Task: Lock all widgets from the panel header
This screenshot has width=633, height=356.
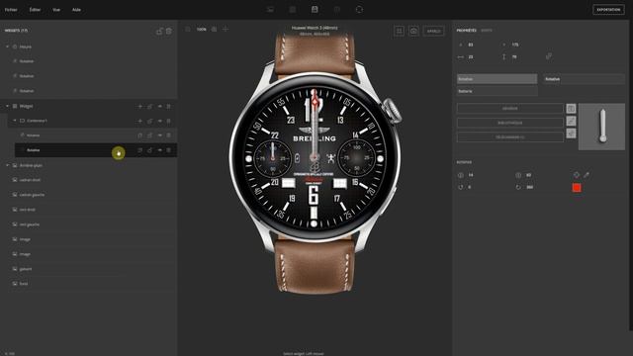Action: (159, 31)
